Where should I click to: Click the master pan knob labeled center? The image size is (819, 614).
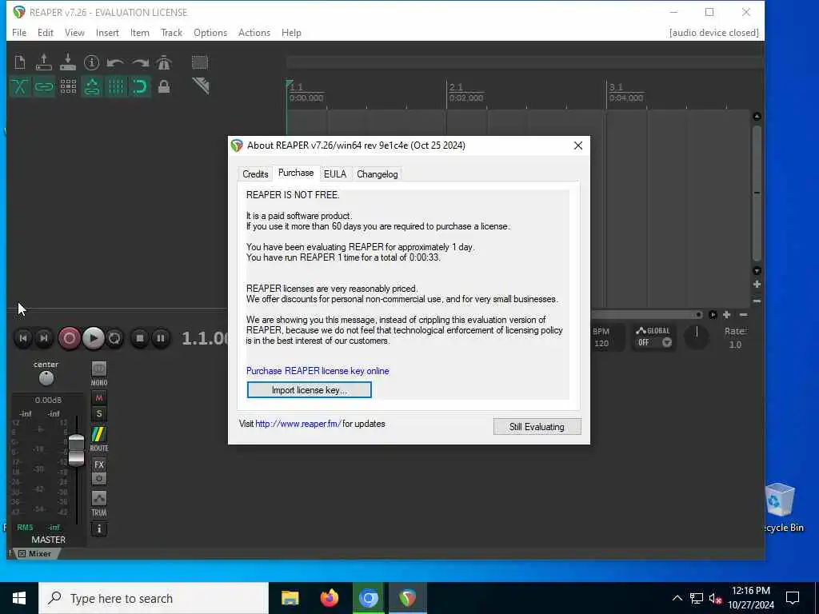pyautogui.click(x=46, y=378)
